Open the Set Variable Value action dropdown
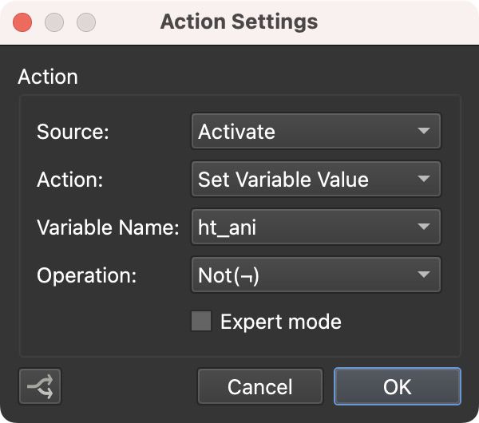Screen dimensions: 479x423 tap(315, 180)
